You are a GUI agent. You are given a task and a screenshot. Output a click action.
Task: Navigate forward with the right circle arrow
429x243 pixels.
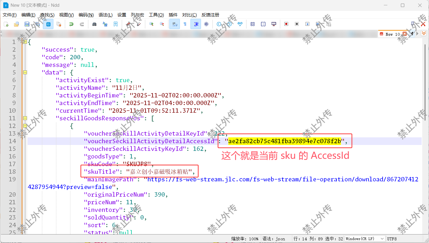tap(229, 24)
